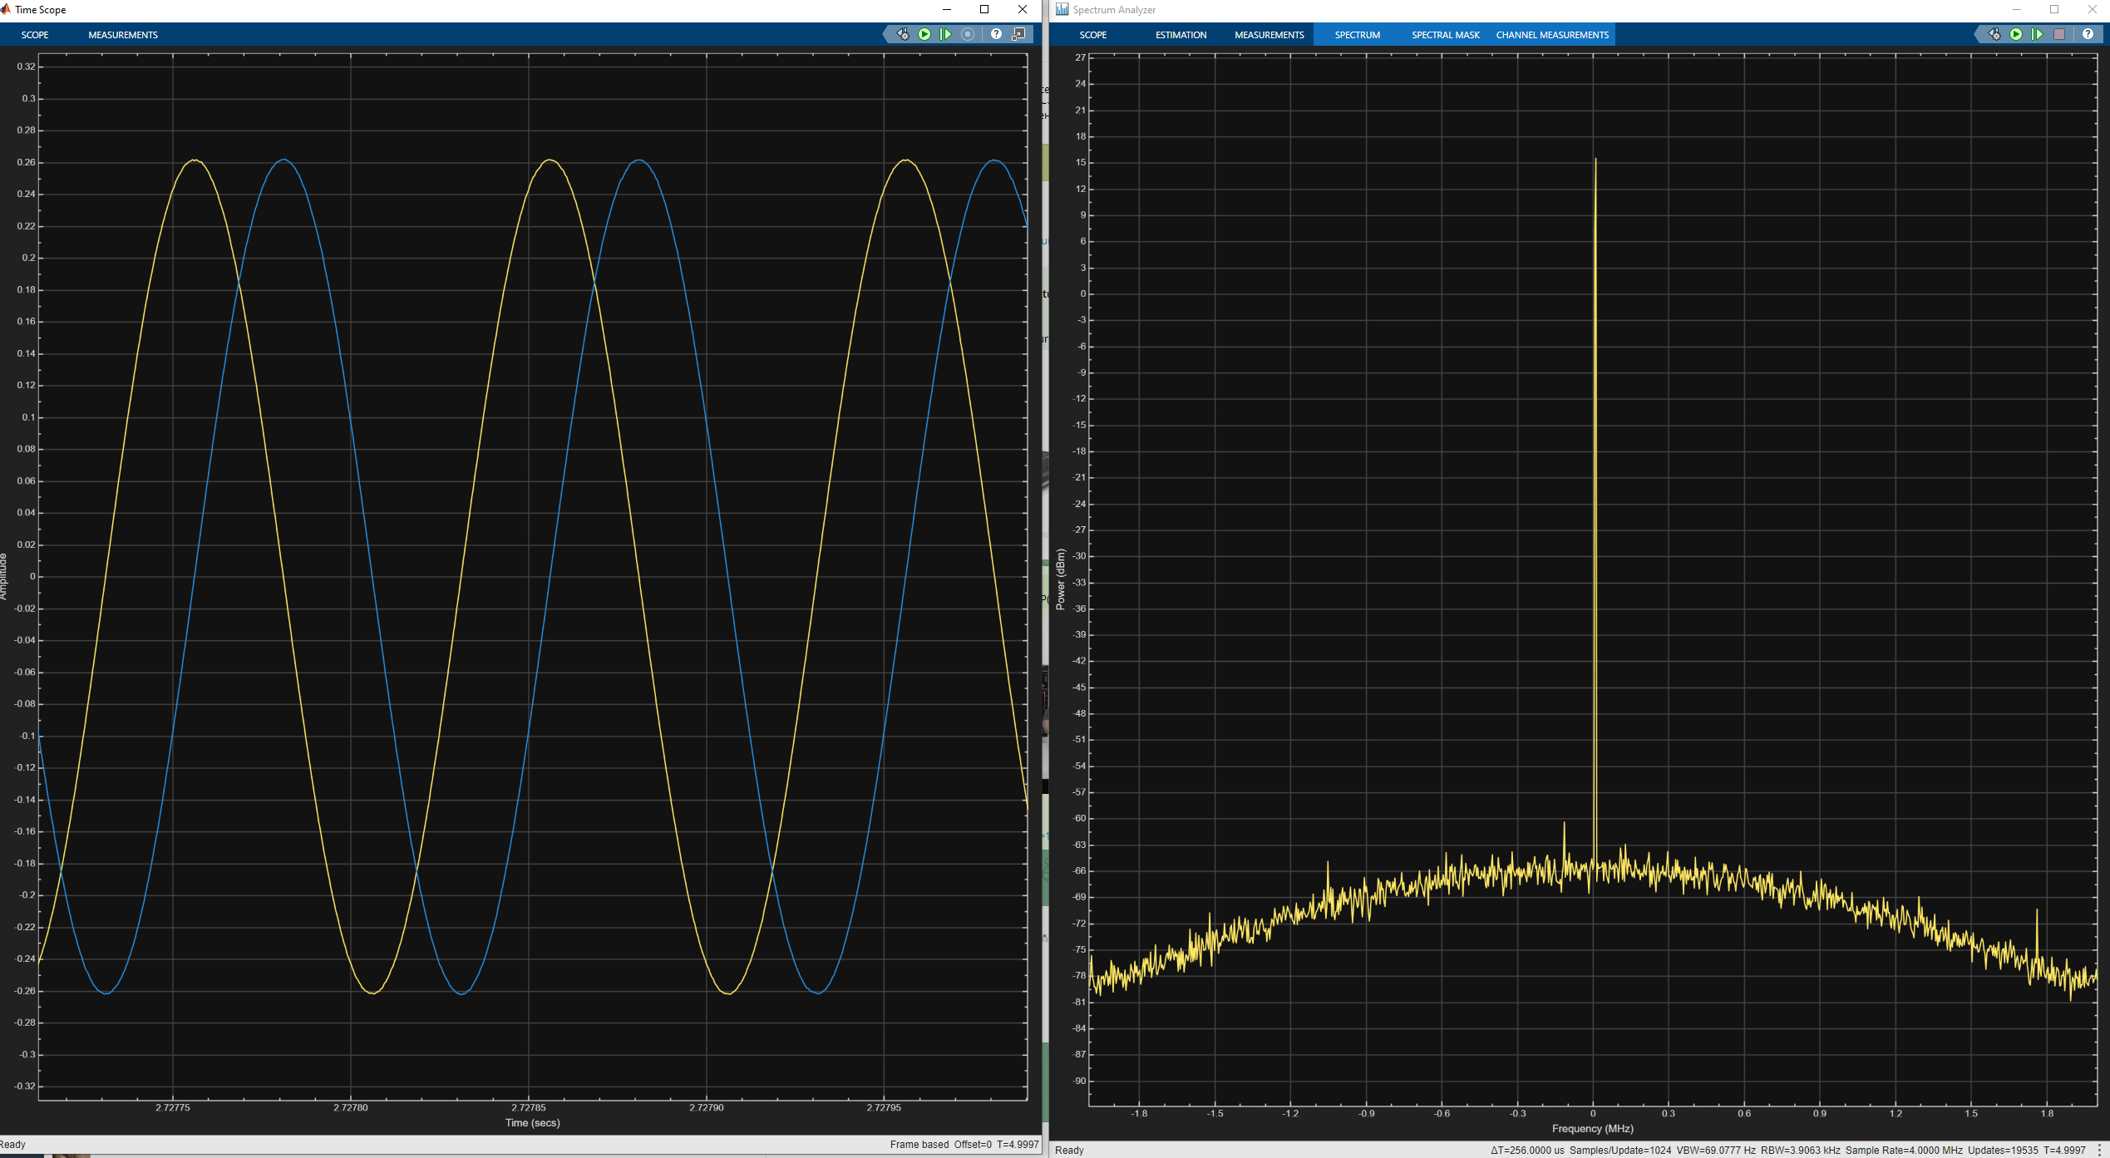
Task: Open Spectrum Analyzer stepping options gear icon
Action: (1994, 34)
